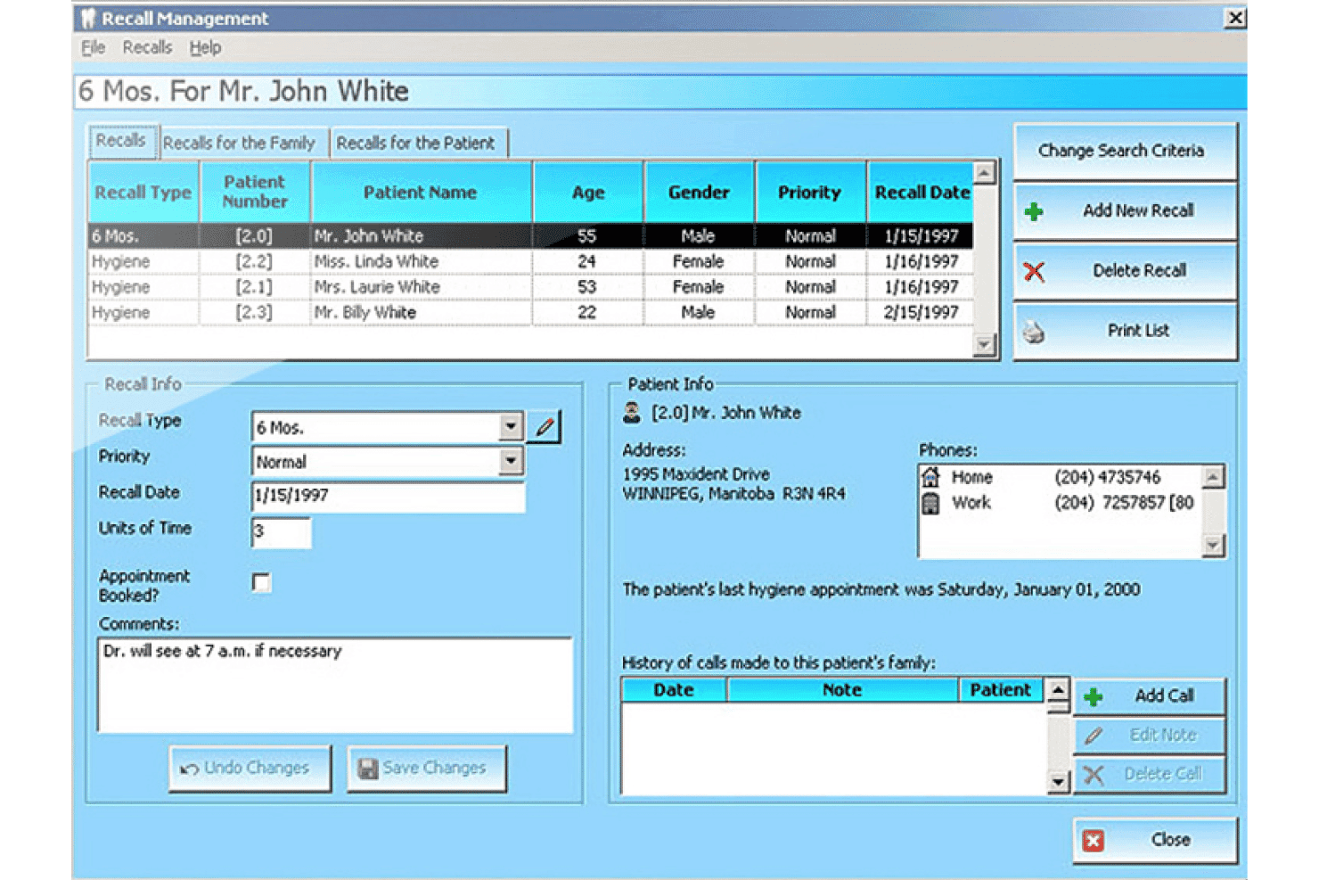
Task: Click the red X icon on Delete Recall
Action: point(1034,271)
